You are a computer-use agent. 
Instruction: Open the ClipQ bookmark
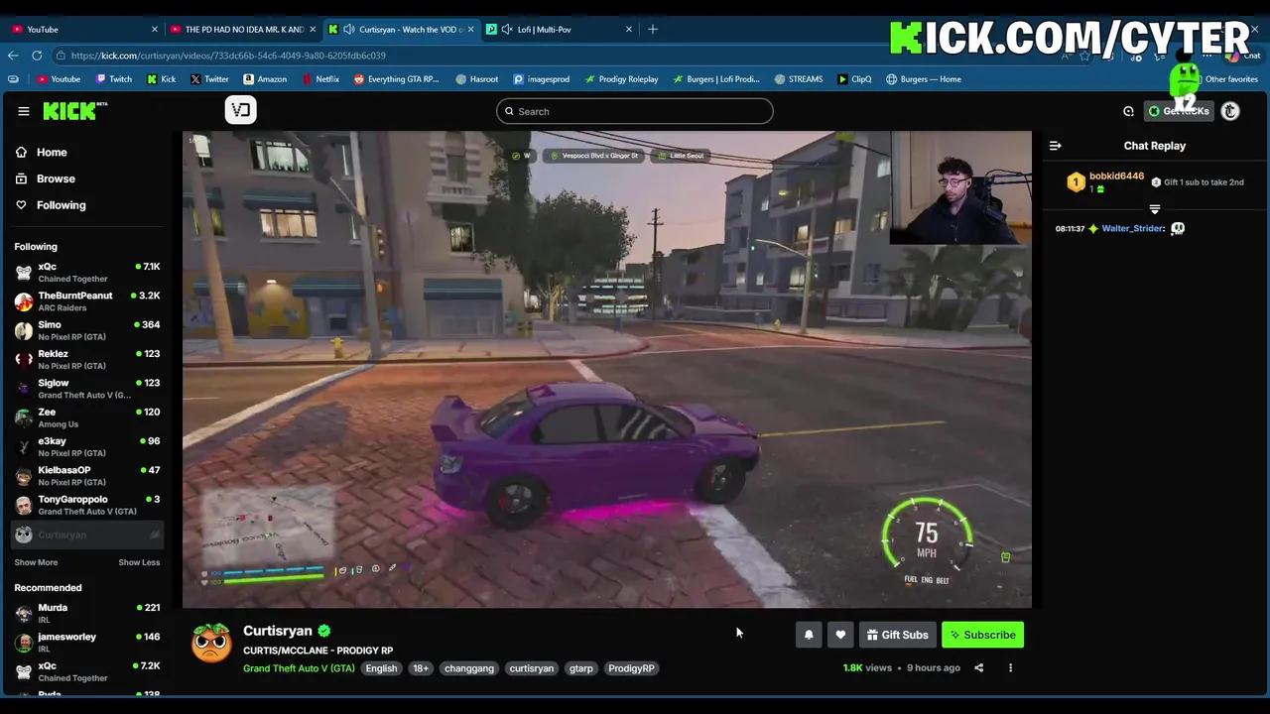click(854, 79)
